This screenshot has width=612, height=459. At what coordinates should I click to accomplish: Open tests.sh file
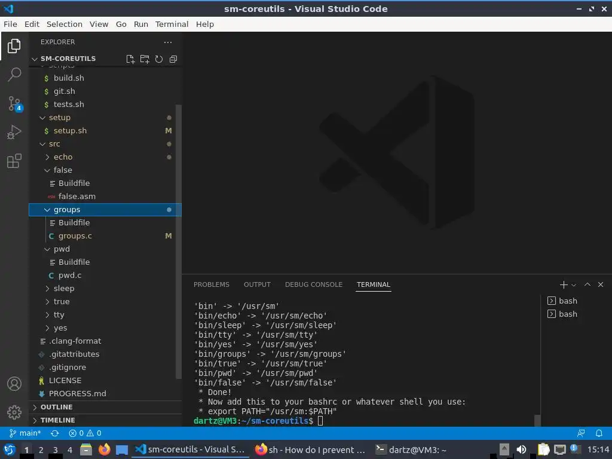pyautogui.click(x=105, y=104)
